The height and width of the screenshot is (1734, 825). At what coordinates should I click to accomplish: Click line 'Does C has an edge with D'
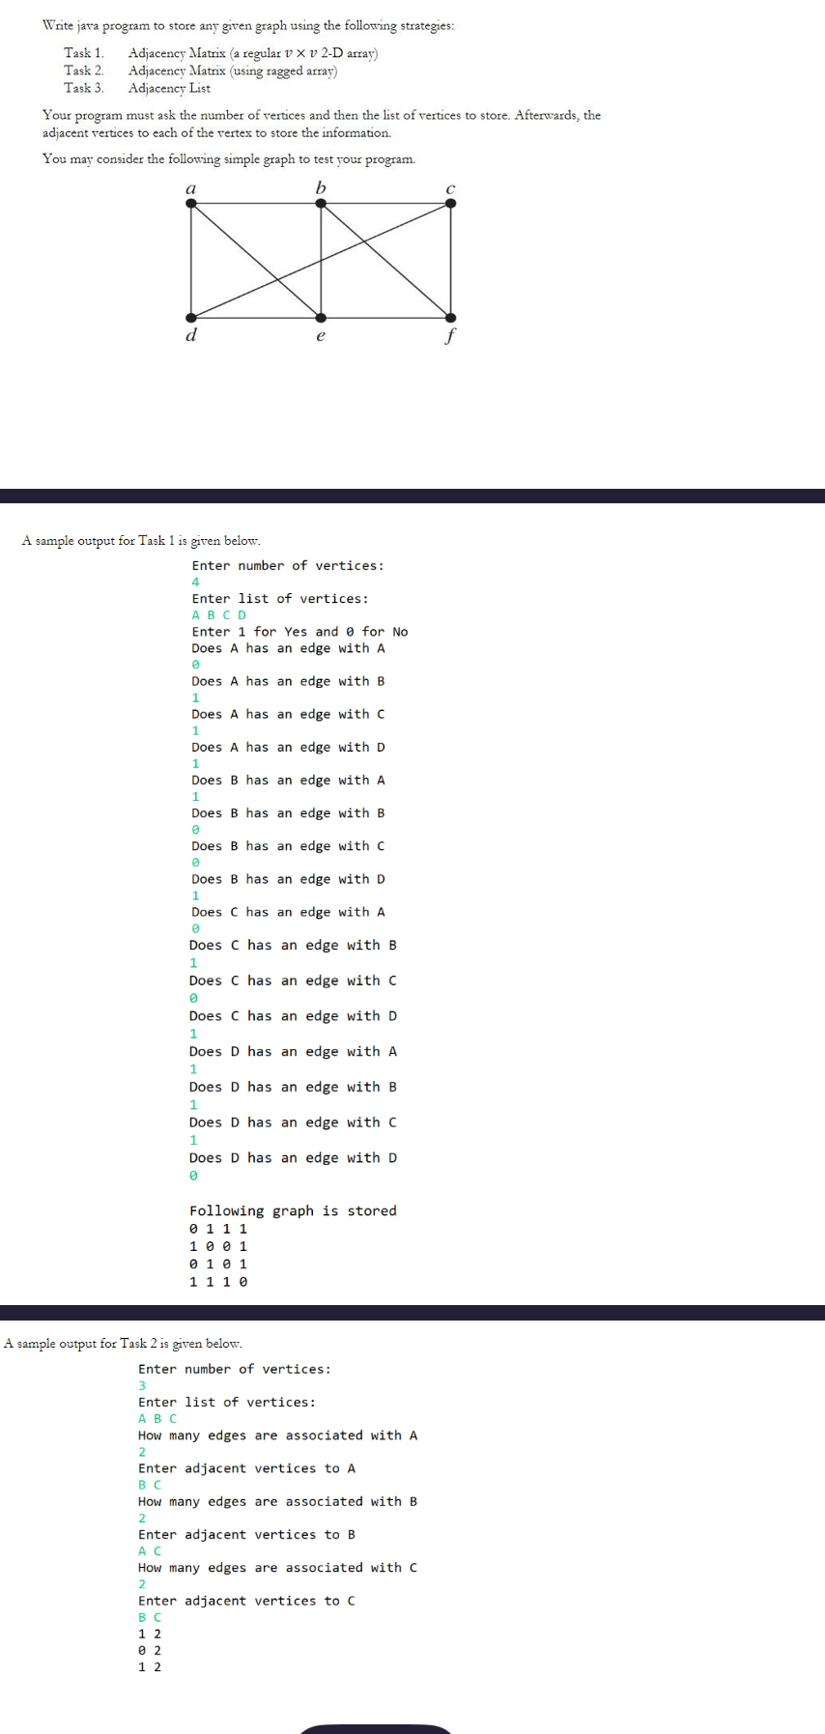click(x=293, y=1016)
